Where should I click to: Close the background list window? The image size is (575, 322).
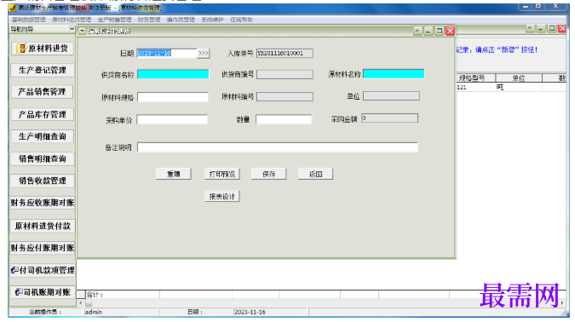[x=562, y=28]
